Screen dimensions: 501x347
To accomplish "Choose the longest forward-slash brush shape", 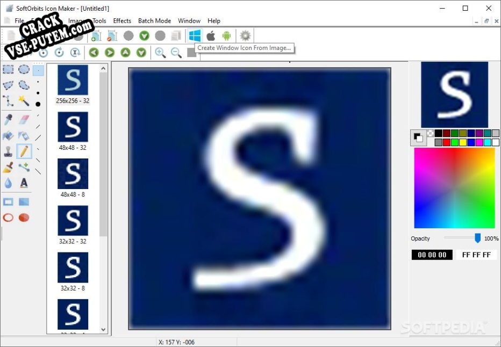I will tap(38, 138).
